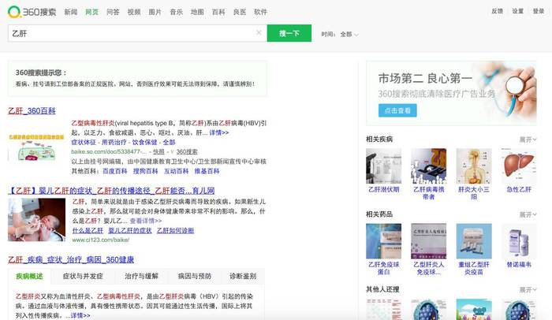The image size is (552, 320).
Task: Click the 乙型肝炎人免疫球 drug thumbnail
Action: pos(429,241)
